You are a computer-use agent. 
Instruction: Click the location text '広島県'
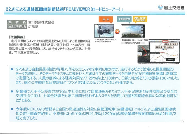(x=33, y=27)
